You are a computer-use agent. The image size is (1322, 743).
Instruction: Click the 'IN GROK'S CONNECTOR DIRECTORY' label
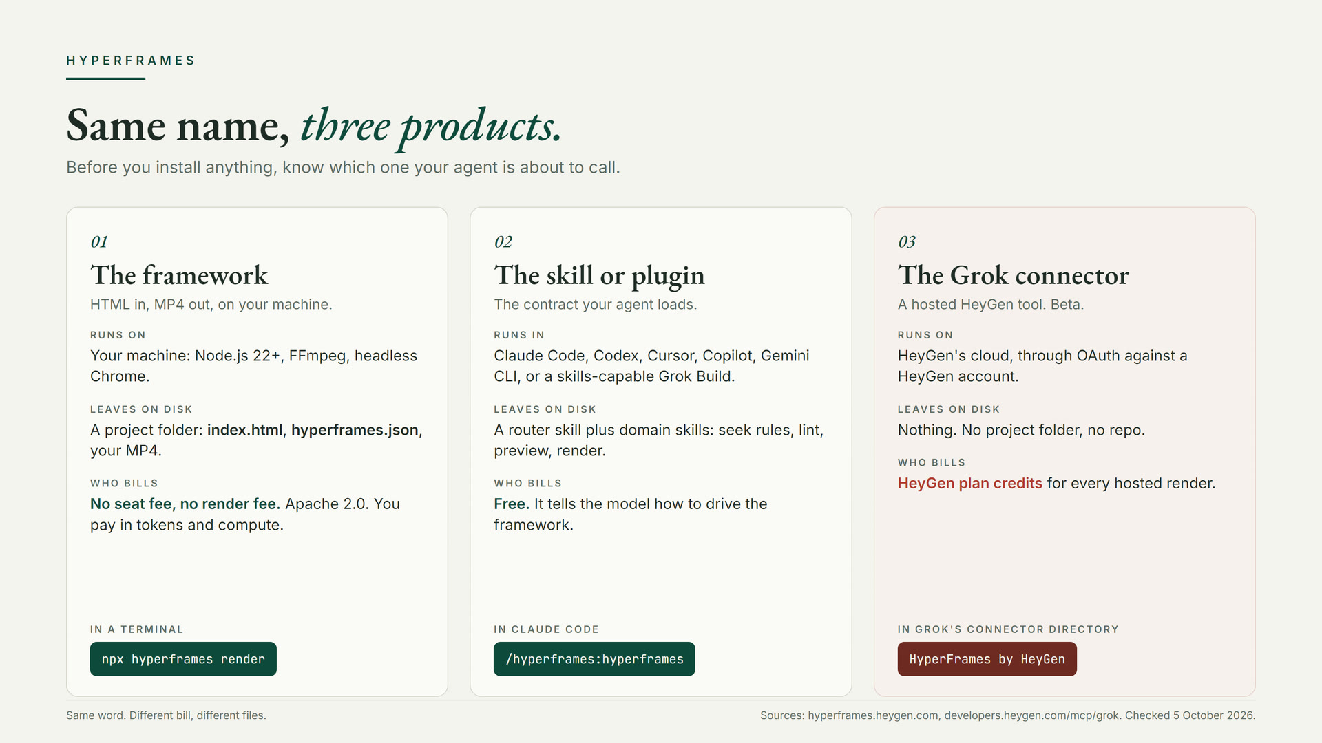[x=1008, y=629]
